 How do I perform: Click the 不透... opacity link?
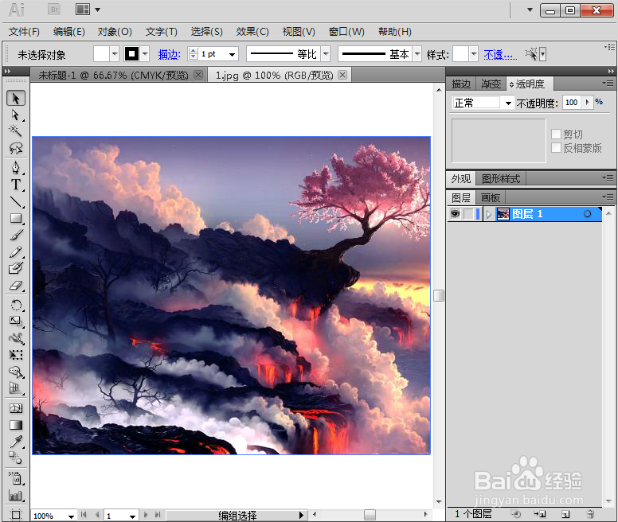pos(500,54)
